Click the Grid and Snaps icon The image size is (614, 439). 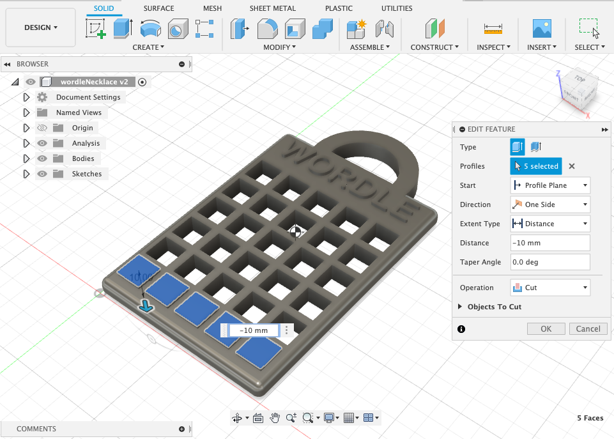pyautogui.click(x=348, y=418)
